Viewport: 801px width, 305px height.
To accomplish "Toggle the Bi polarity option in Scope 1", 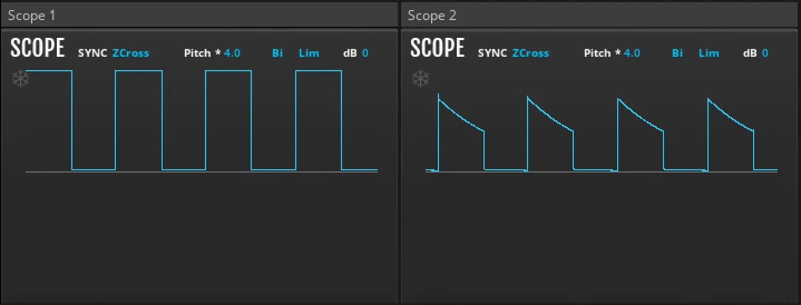I will 278,53.
